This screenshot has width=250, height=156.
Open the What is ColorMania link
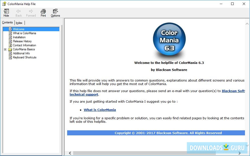pos(100,110)
